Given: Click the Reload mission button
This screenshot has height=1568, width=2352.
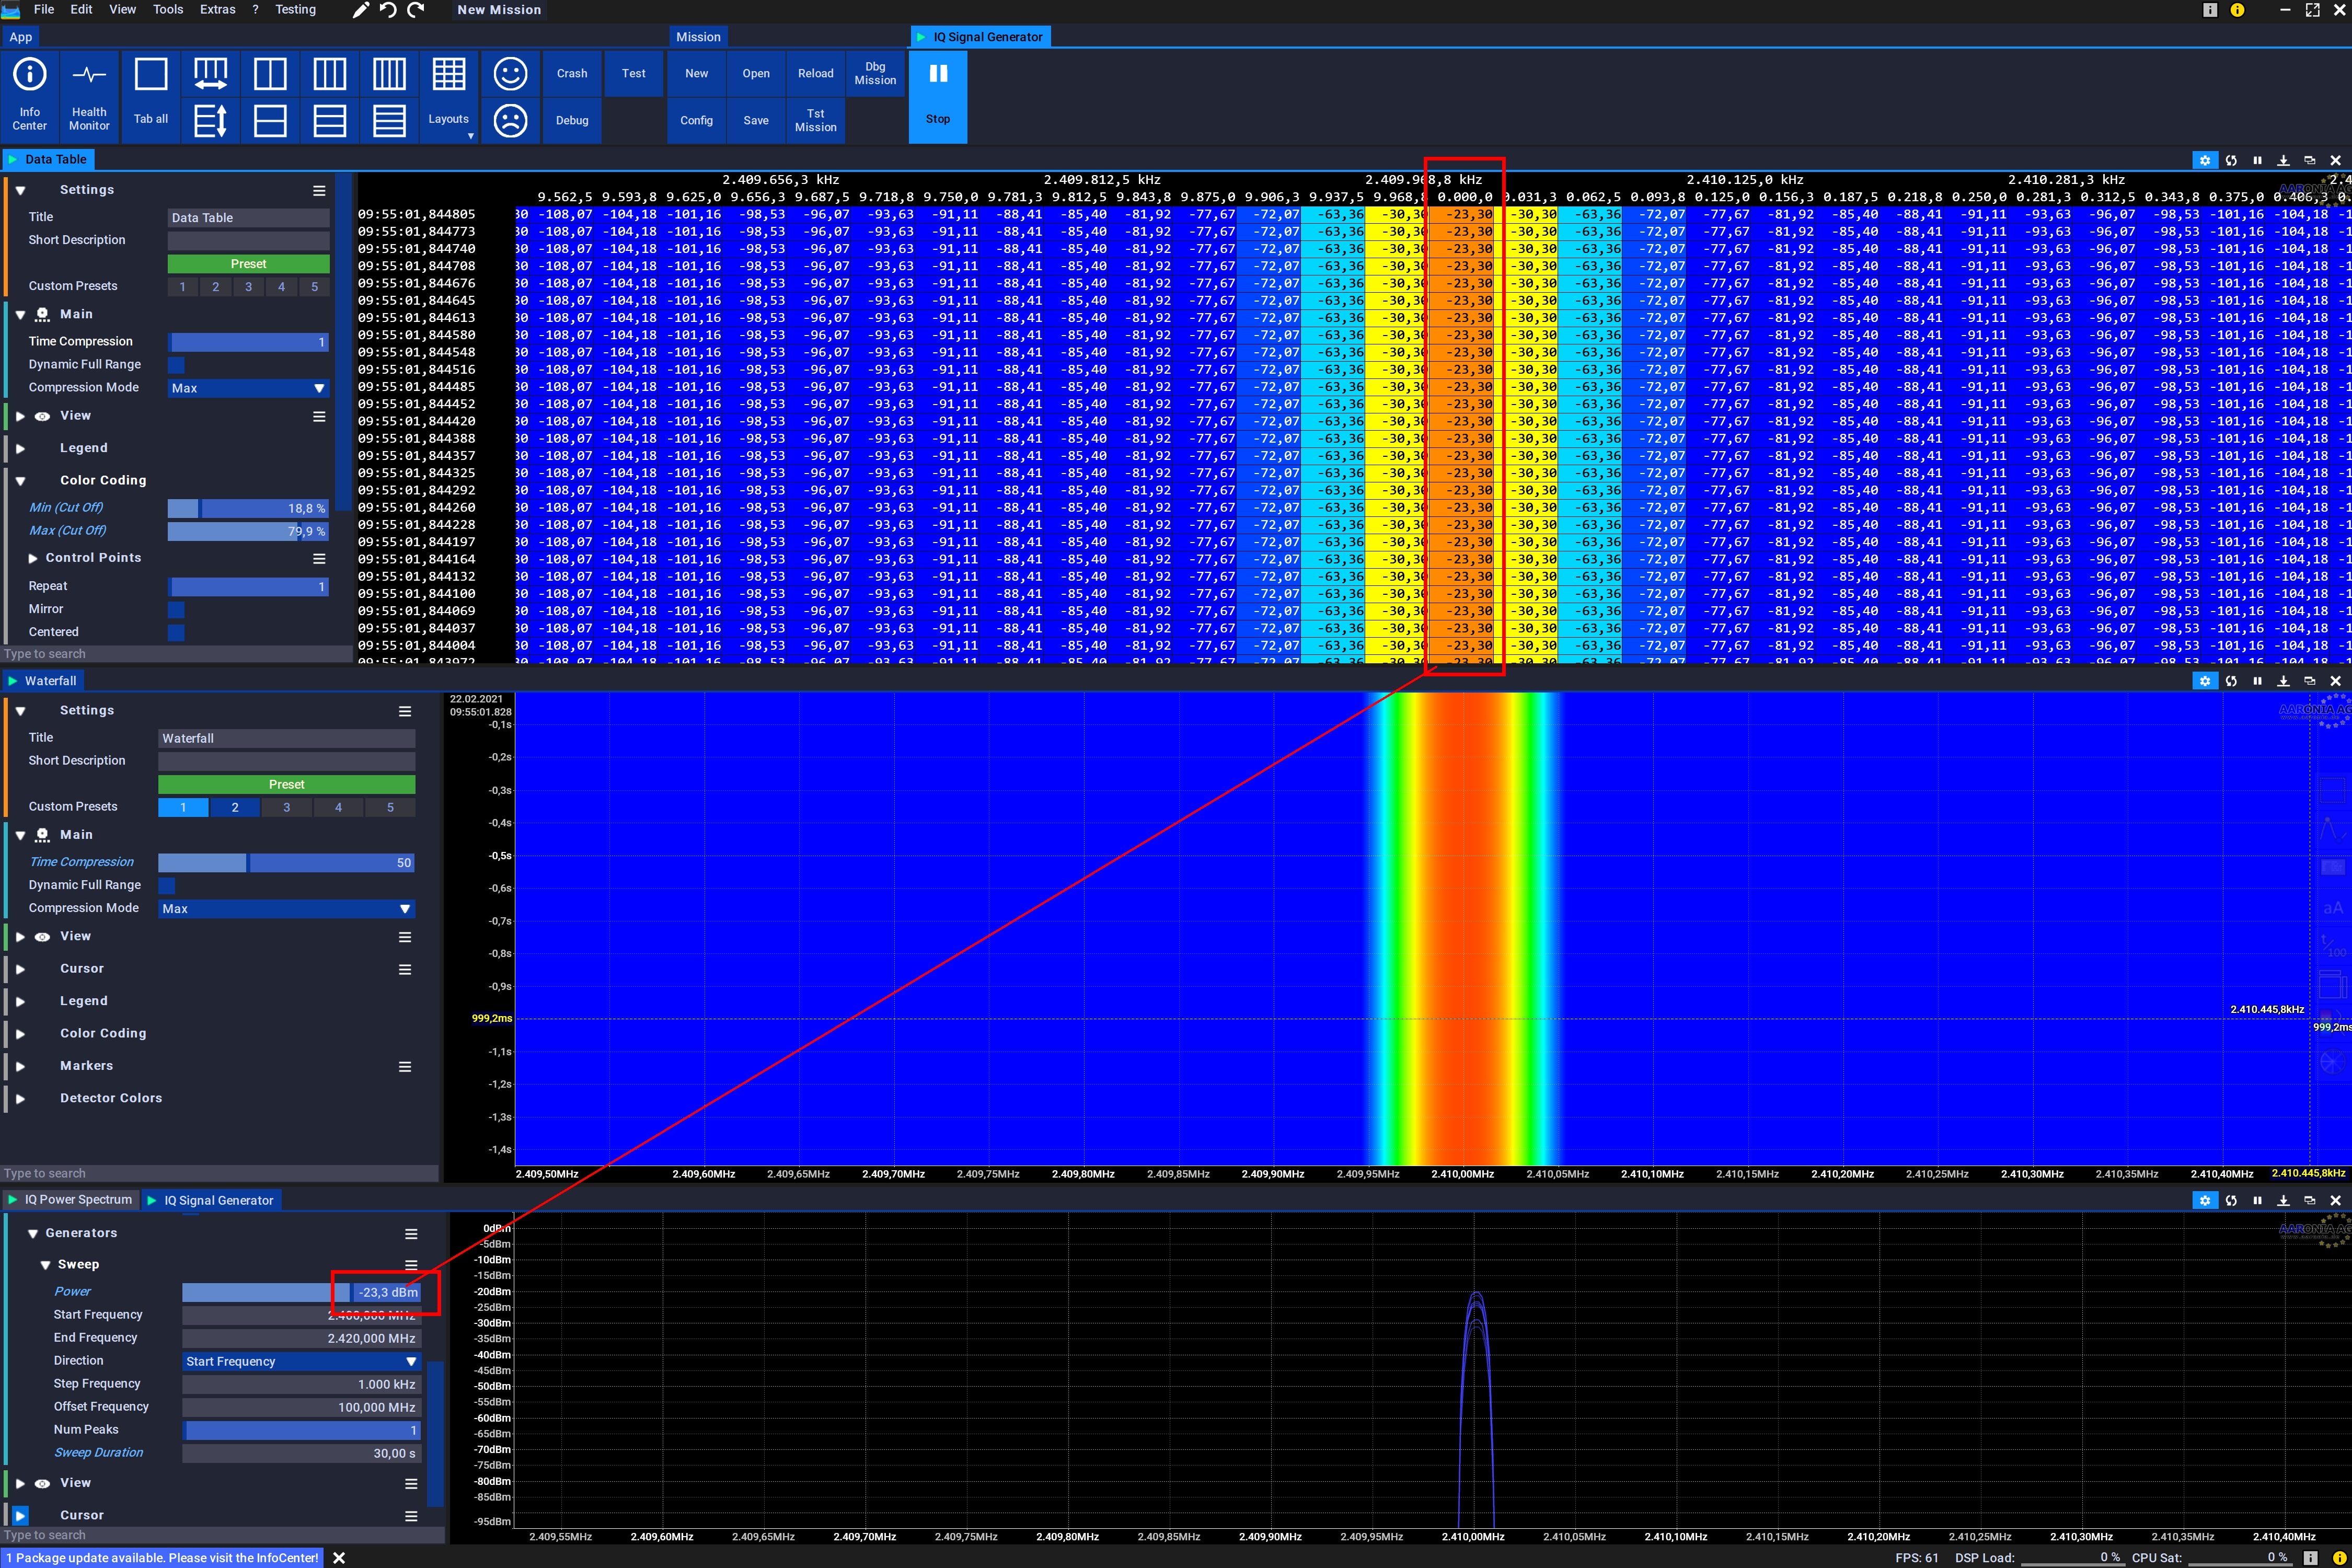Looking at the screenshot, I should point(815,73).
